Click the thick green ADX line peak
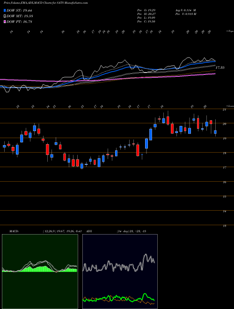This screenshot has width=234, height=309. [x=145, y=294]
